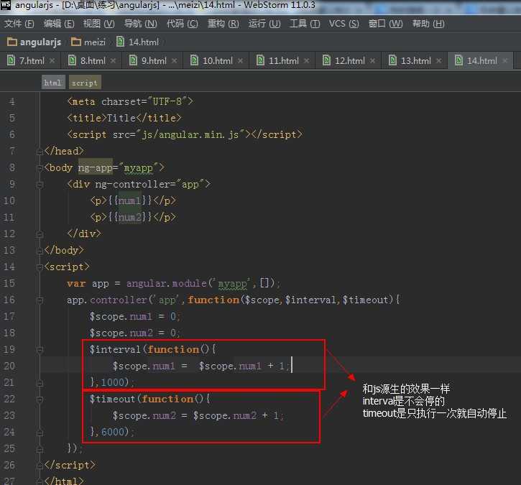
Task: Click the angular.min.js script path
Action: [190, 134]
